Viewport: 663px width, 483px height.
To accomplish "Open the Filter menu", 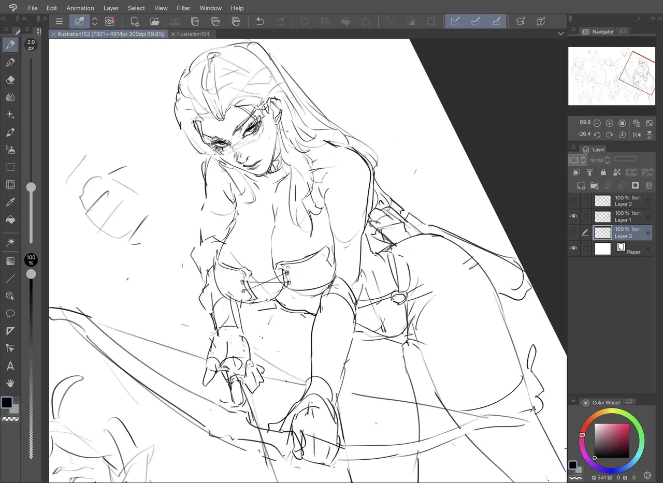I will (183, 8).
